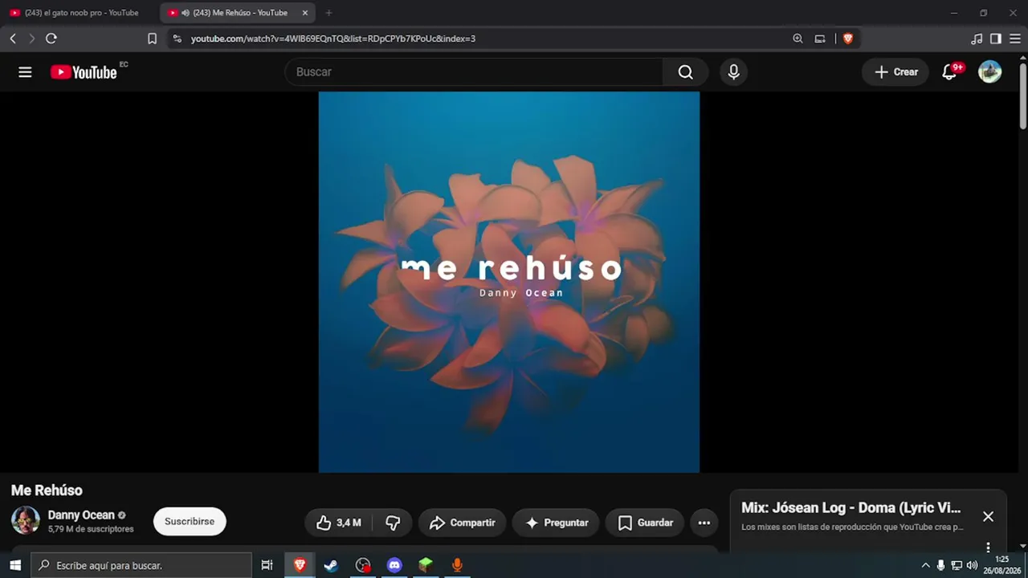The width and height of the screenshot is (1028, 578).
Task: Open the YouTube account avatar menu
Action: pos(989,71)
